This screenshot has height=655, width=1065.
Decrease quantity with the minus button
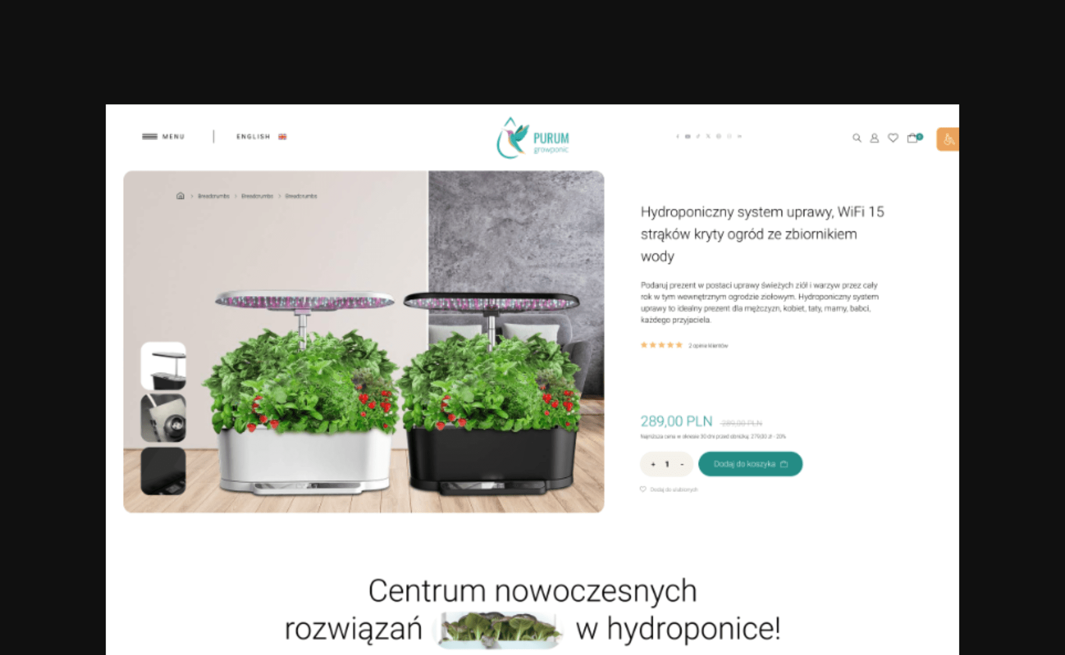pyautogui.click(x=682, y=464)
